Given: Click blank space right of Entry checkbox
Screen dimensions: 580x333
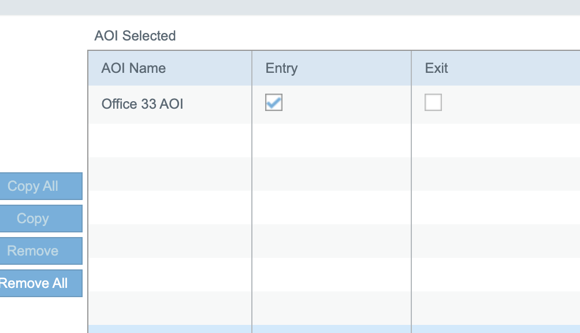Looking at the screenshot, I should (347, 104).
